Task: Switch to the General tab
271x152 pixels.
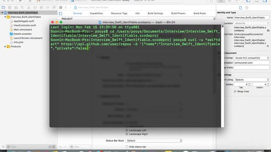Action: (77, 13)
